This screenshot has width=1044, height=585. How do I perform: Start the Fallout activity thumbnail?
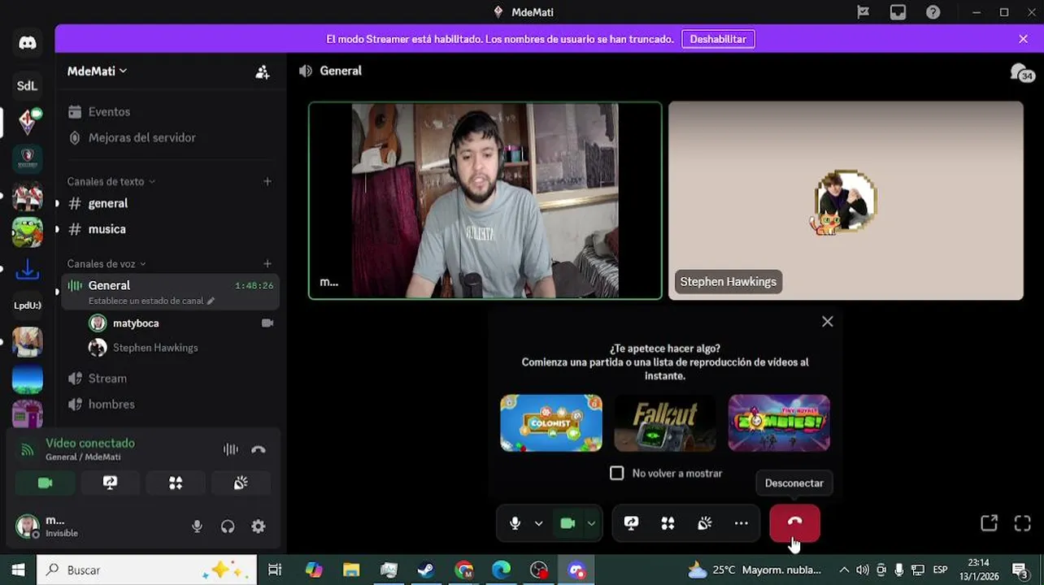click(665, 423)
